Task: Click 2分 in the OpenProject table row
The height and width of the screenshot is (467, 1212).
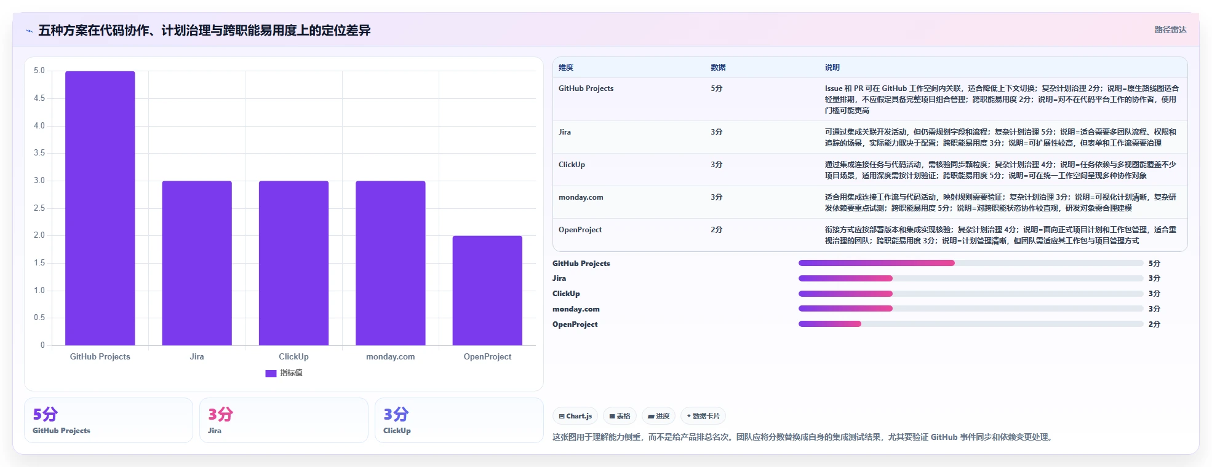Action: 717,230
